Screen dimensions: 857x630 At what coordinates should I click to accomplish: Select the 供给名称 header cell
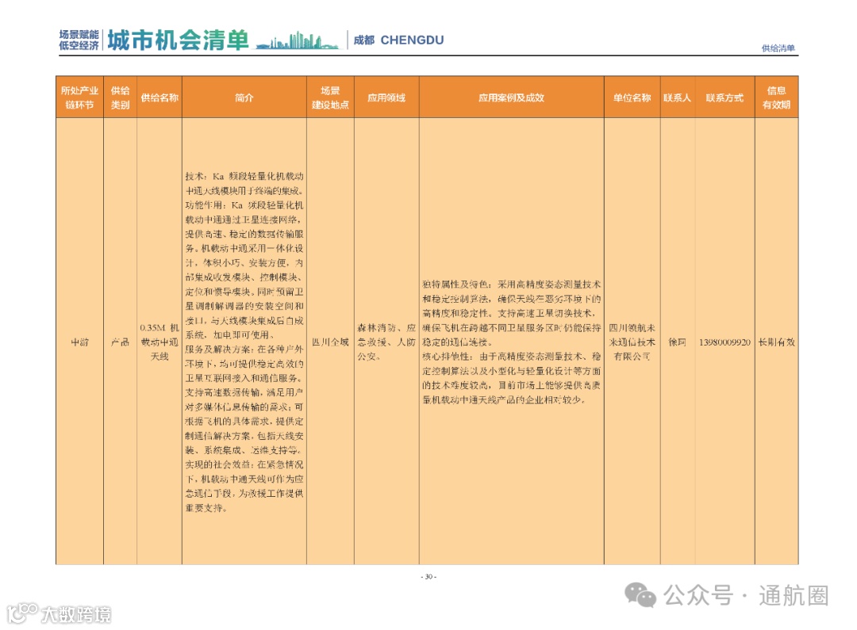tap(159, 97)
